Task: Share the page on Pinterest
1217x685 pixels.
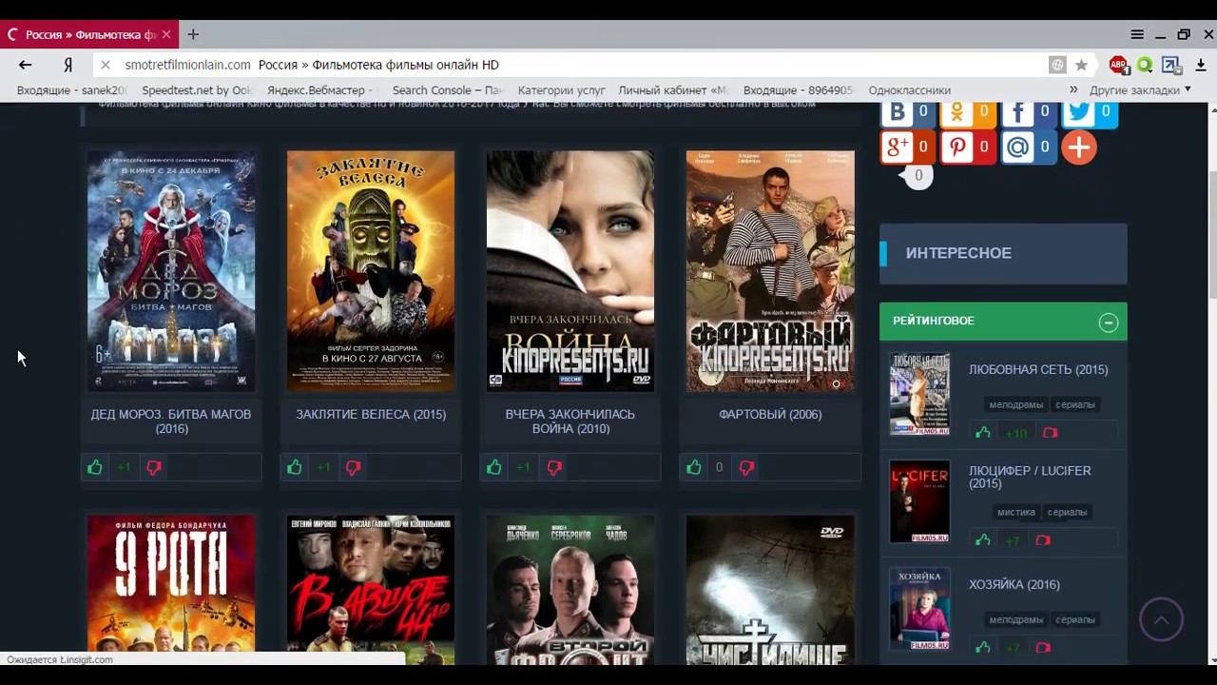Action: click(957, 147)
